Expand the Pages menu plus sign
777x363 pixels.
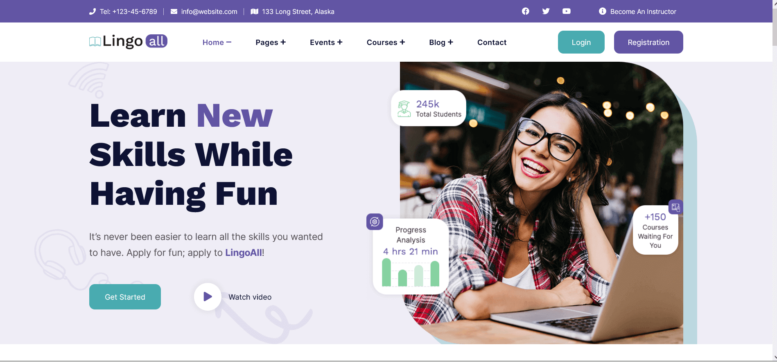[x=283, y=42]
